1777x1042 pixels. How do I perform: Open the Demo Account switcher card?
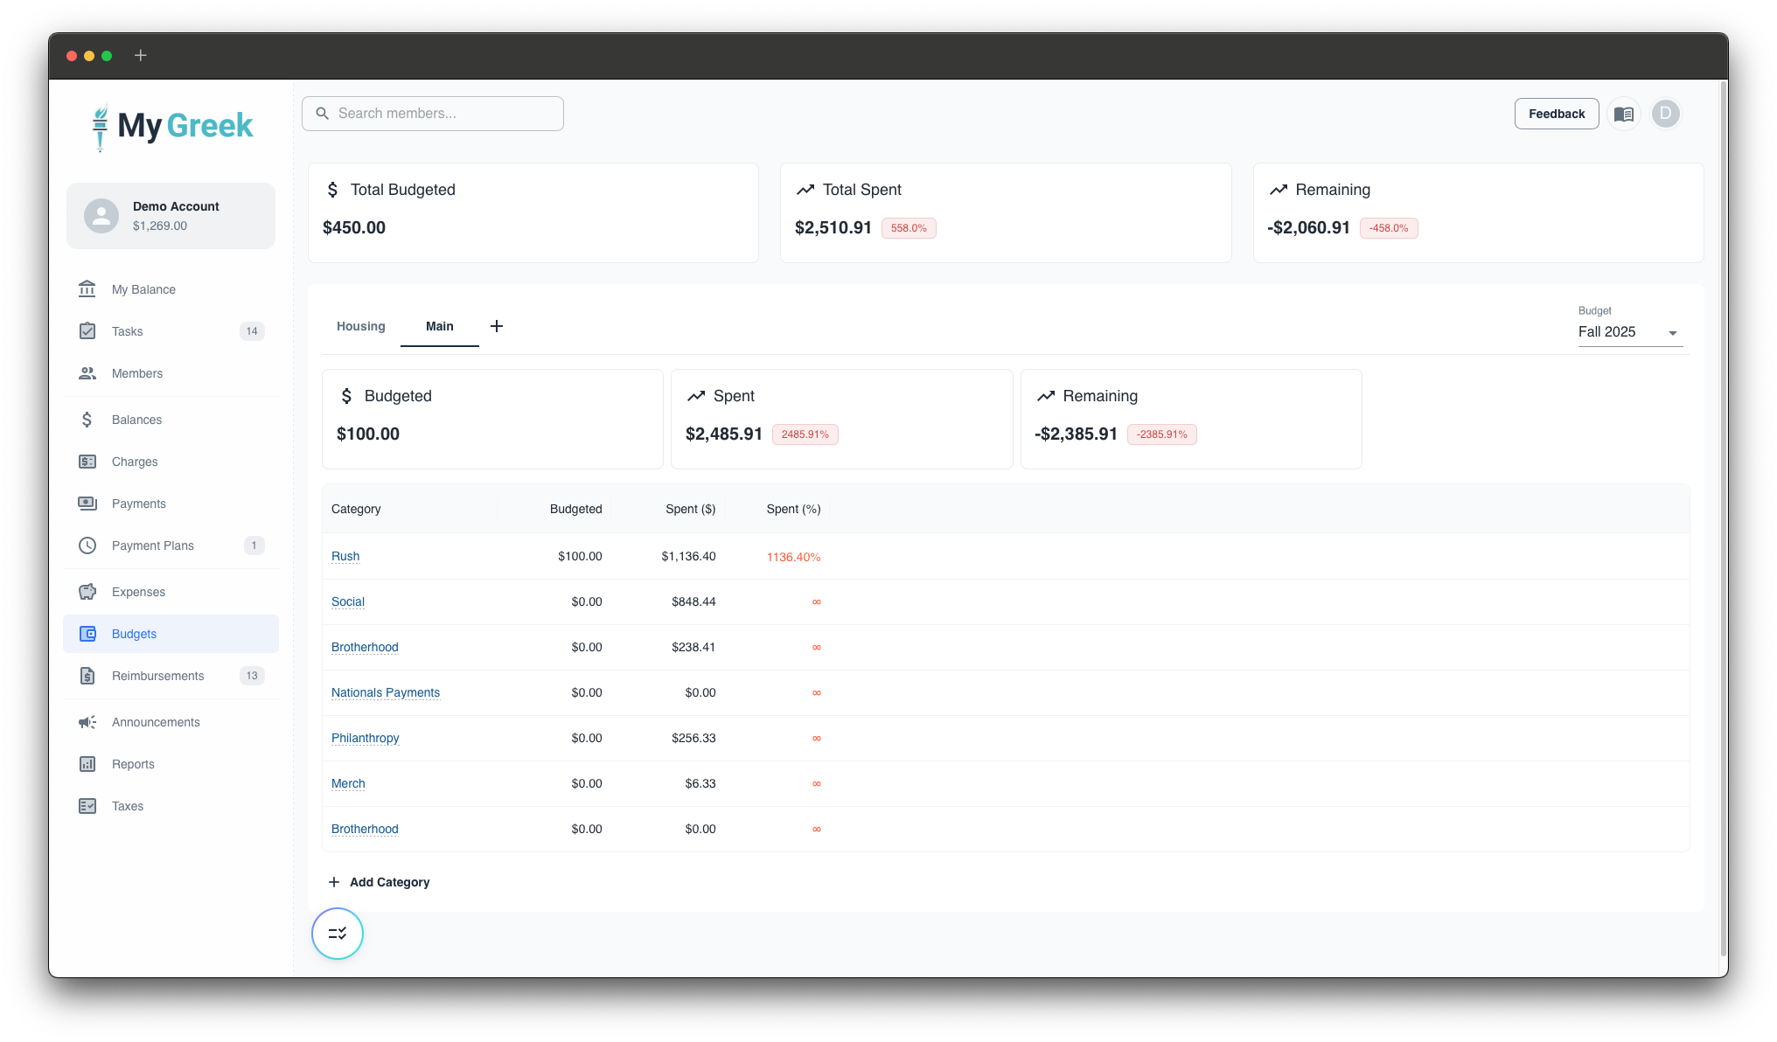click(x=171, y=216)
